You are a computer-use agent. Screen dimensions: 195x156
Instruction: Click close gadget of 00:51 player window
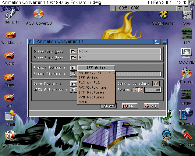[x=113, y=8]
